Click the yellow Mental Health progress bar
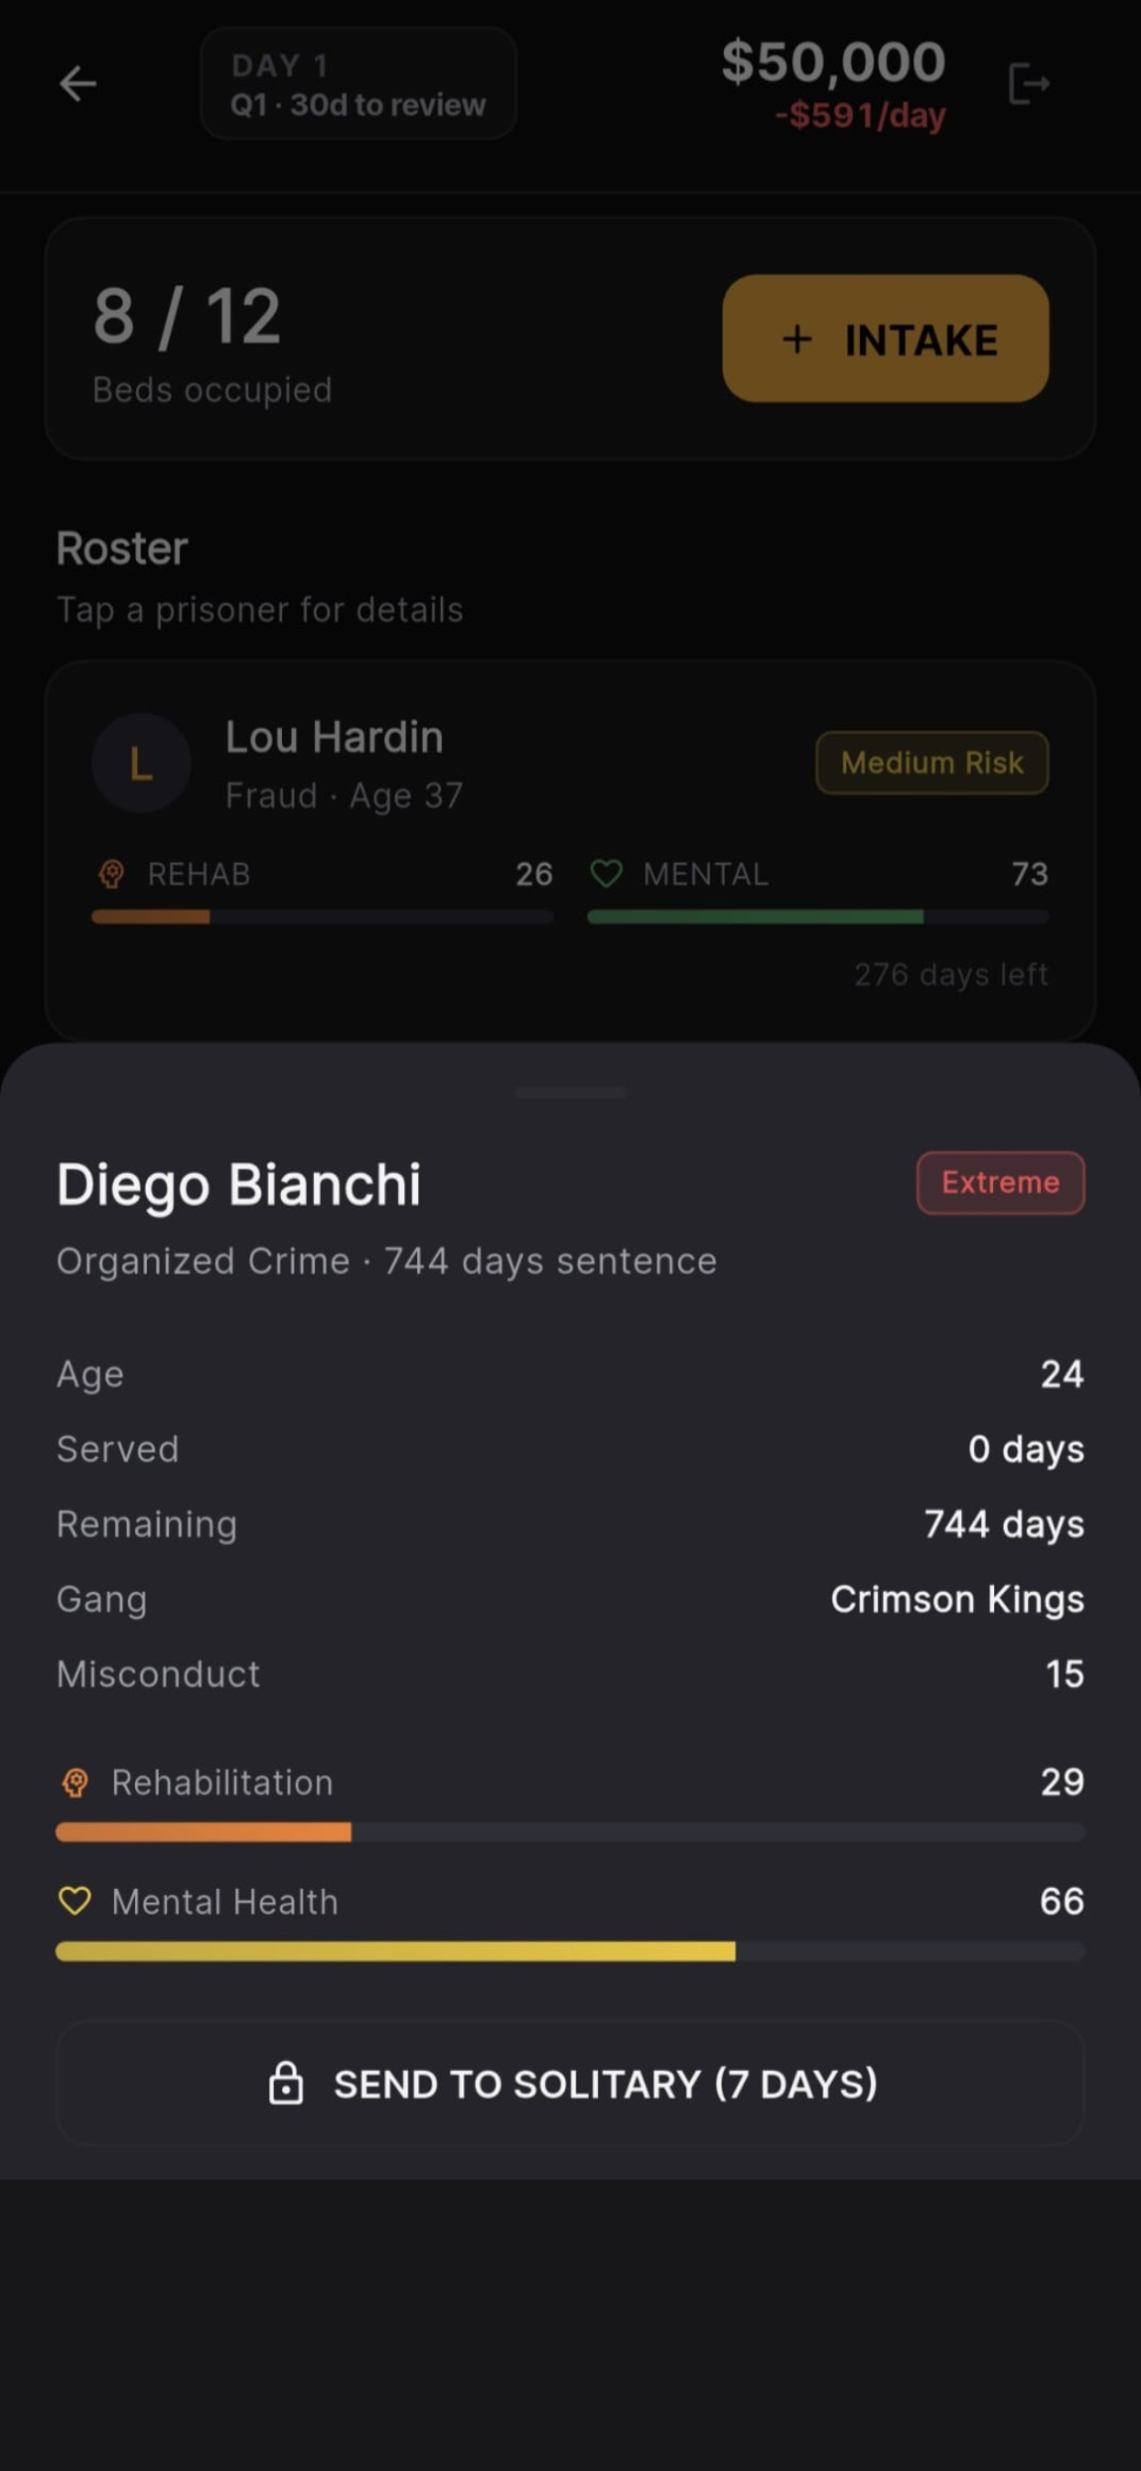 tap(570, 1951)
